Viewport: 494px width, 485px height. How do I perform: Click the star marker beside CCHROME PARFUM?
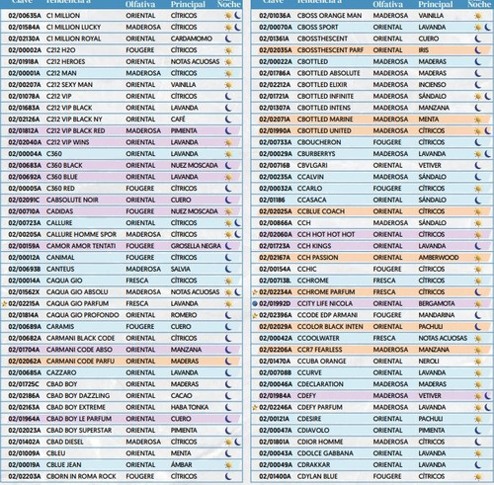(x=255, y=292)
